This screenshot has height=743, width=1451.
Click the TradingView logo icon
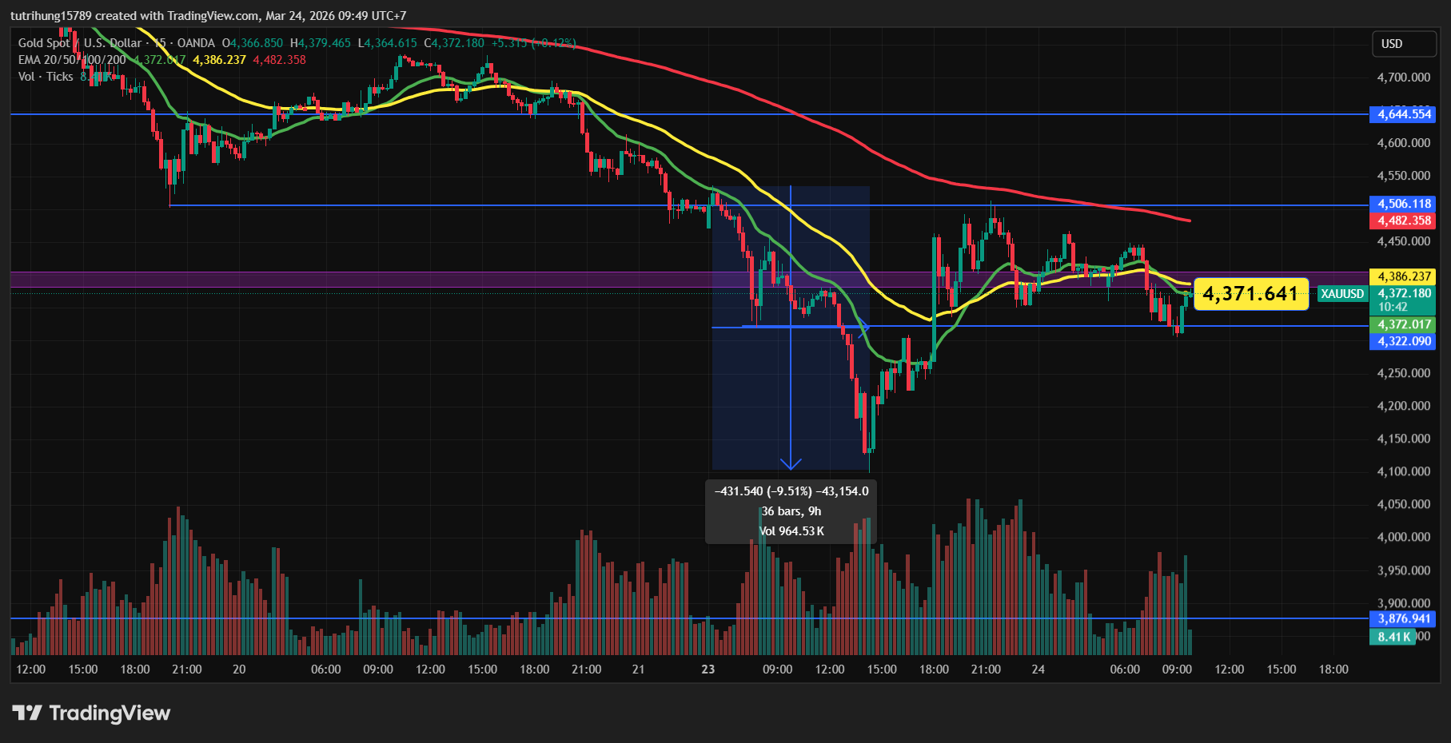point(27,713)
